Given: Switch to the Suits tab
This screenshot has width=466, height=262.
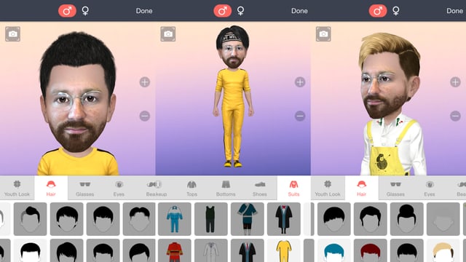Looking at the screenshot, I should tap(293, 188).
